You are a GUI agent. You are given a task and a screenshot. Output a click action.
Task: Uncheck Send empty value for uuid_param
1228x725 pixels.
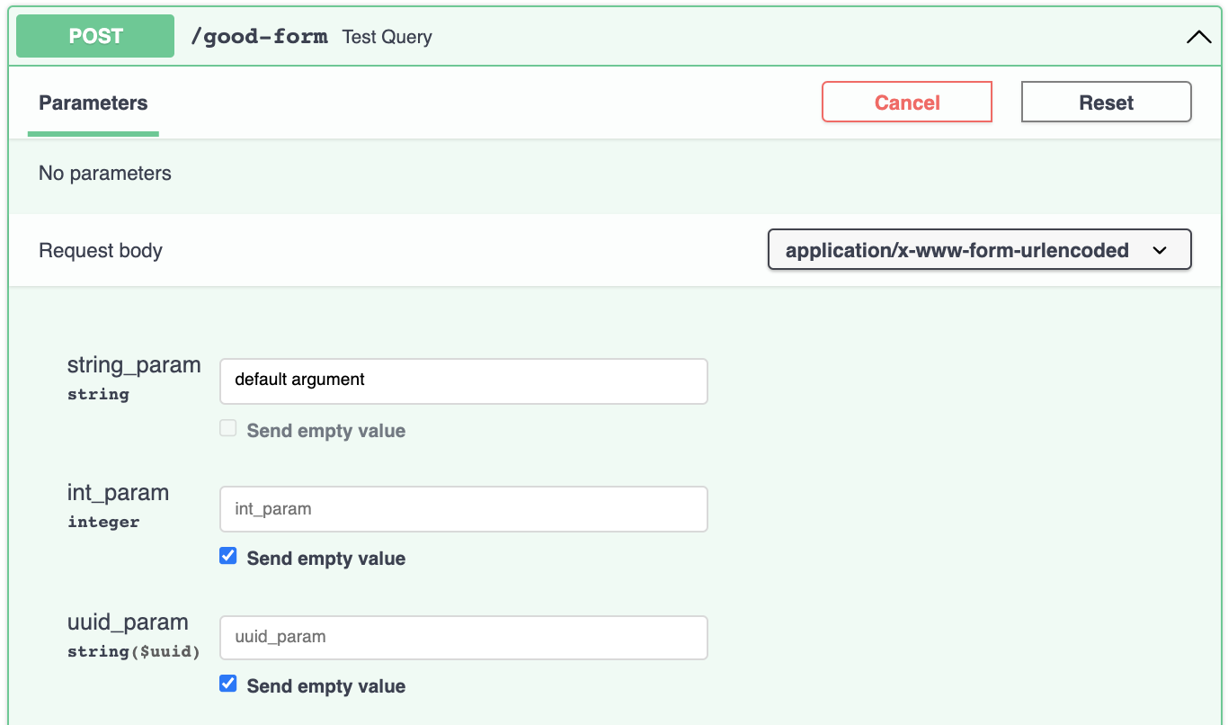pos(228,685)
